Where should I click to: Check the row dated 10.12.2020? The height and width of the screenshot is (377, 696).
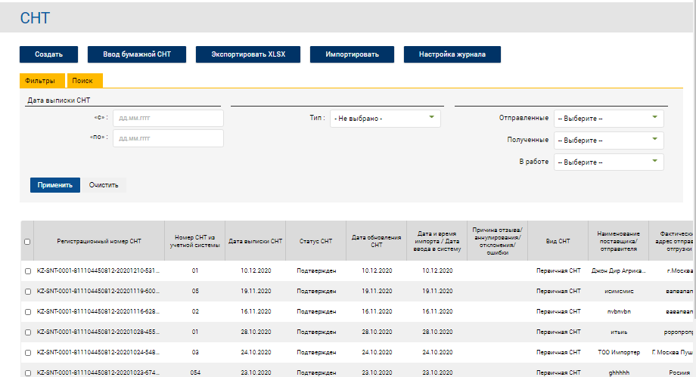tap(27, 270)
